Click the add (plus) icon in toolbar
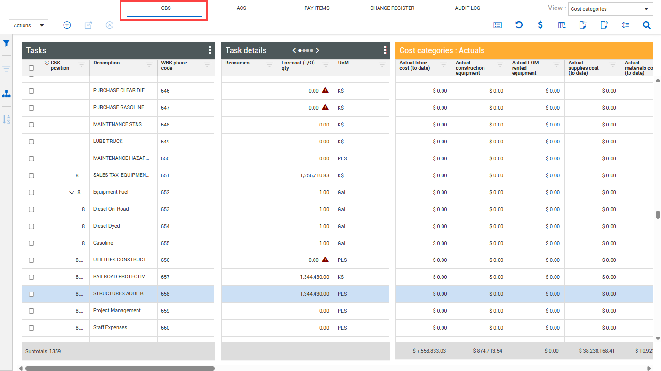 tap(67, 25)
